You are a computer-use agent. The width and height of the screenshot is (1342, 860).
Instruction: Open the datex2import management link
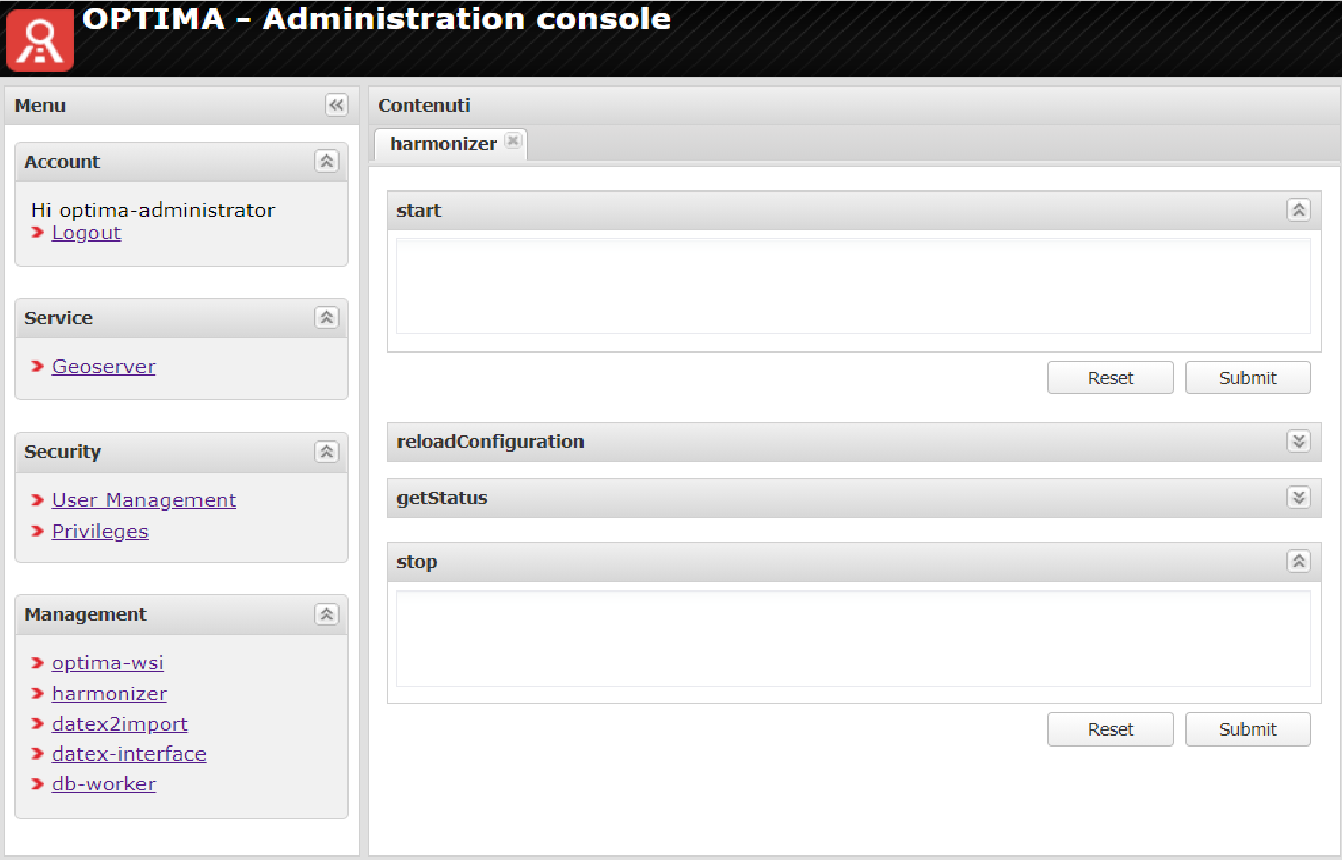click(x=120, y=724)
